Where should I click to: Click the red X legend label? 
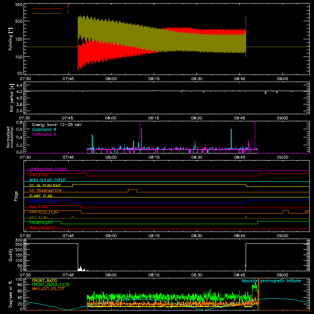click(x=68, y=7)
